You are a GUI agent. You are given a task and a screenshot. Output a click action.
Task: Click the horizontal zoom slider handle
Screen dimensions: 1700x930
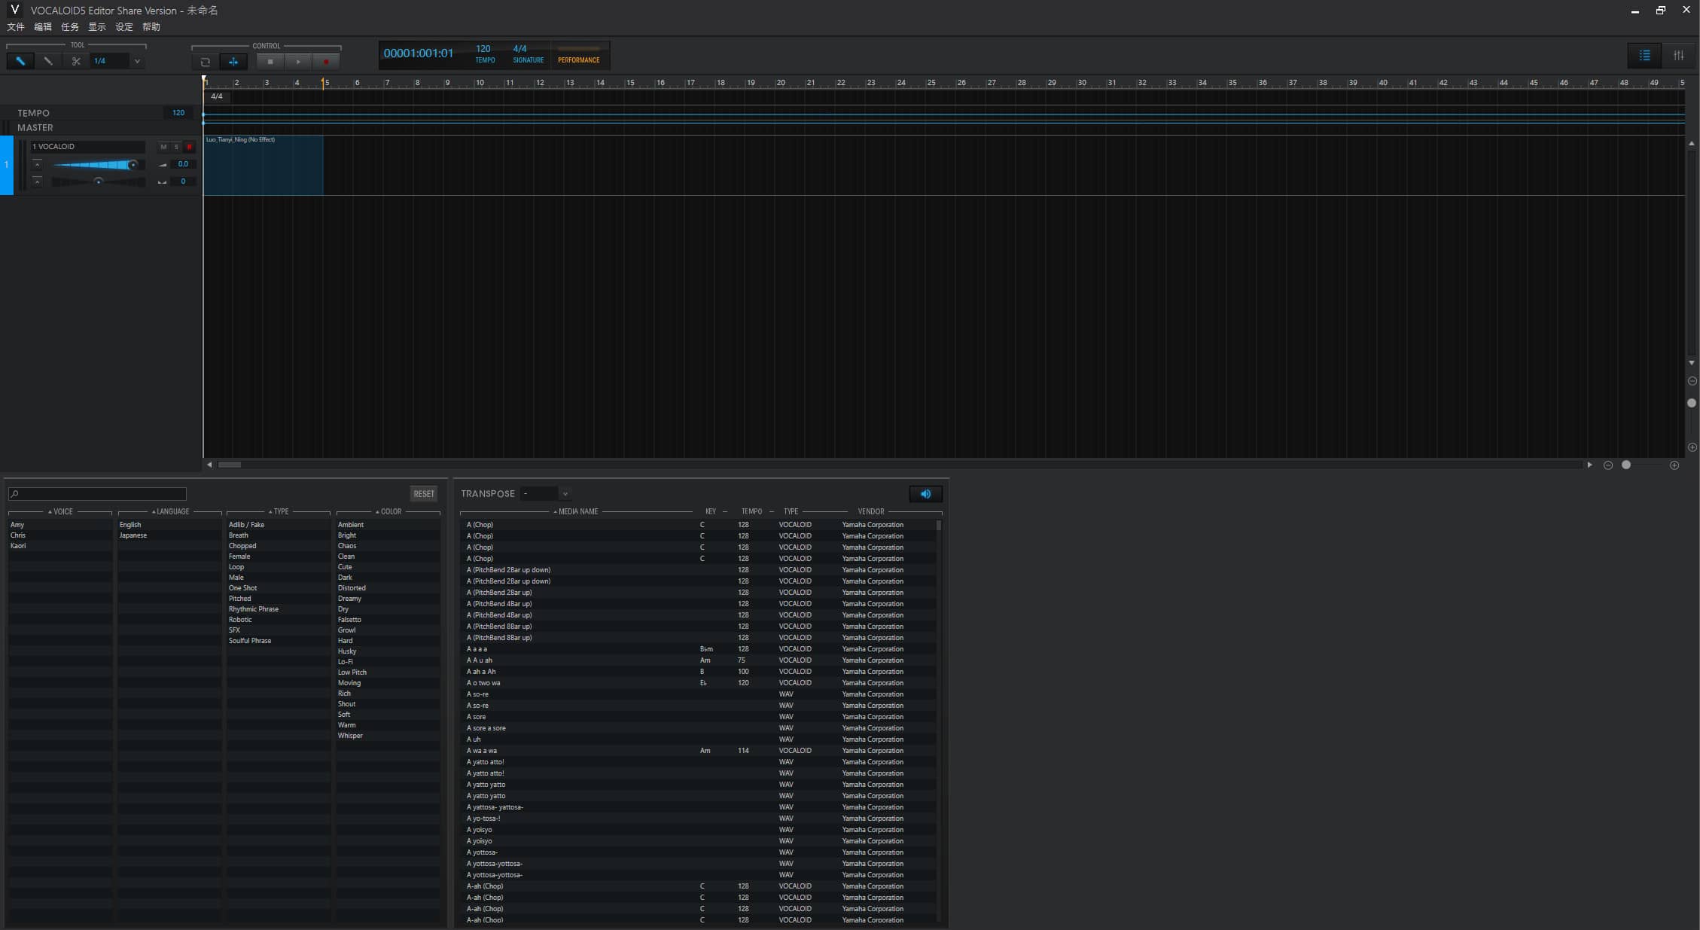1626,465
